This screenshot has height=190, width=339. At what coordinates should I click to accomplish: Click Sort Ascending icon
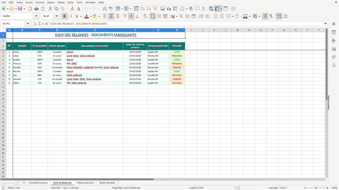pos(143,9)
